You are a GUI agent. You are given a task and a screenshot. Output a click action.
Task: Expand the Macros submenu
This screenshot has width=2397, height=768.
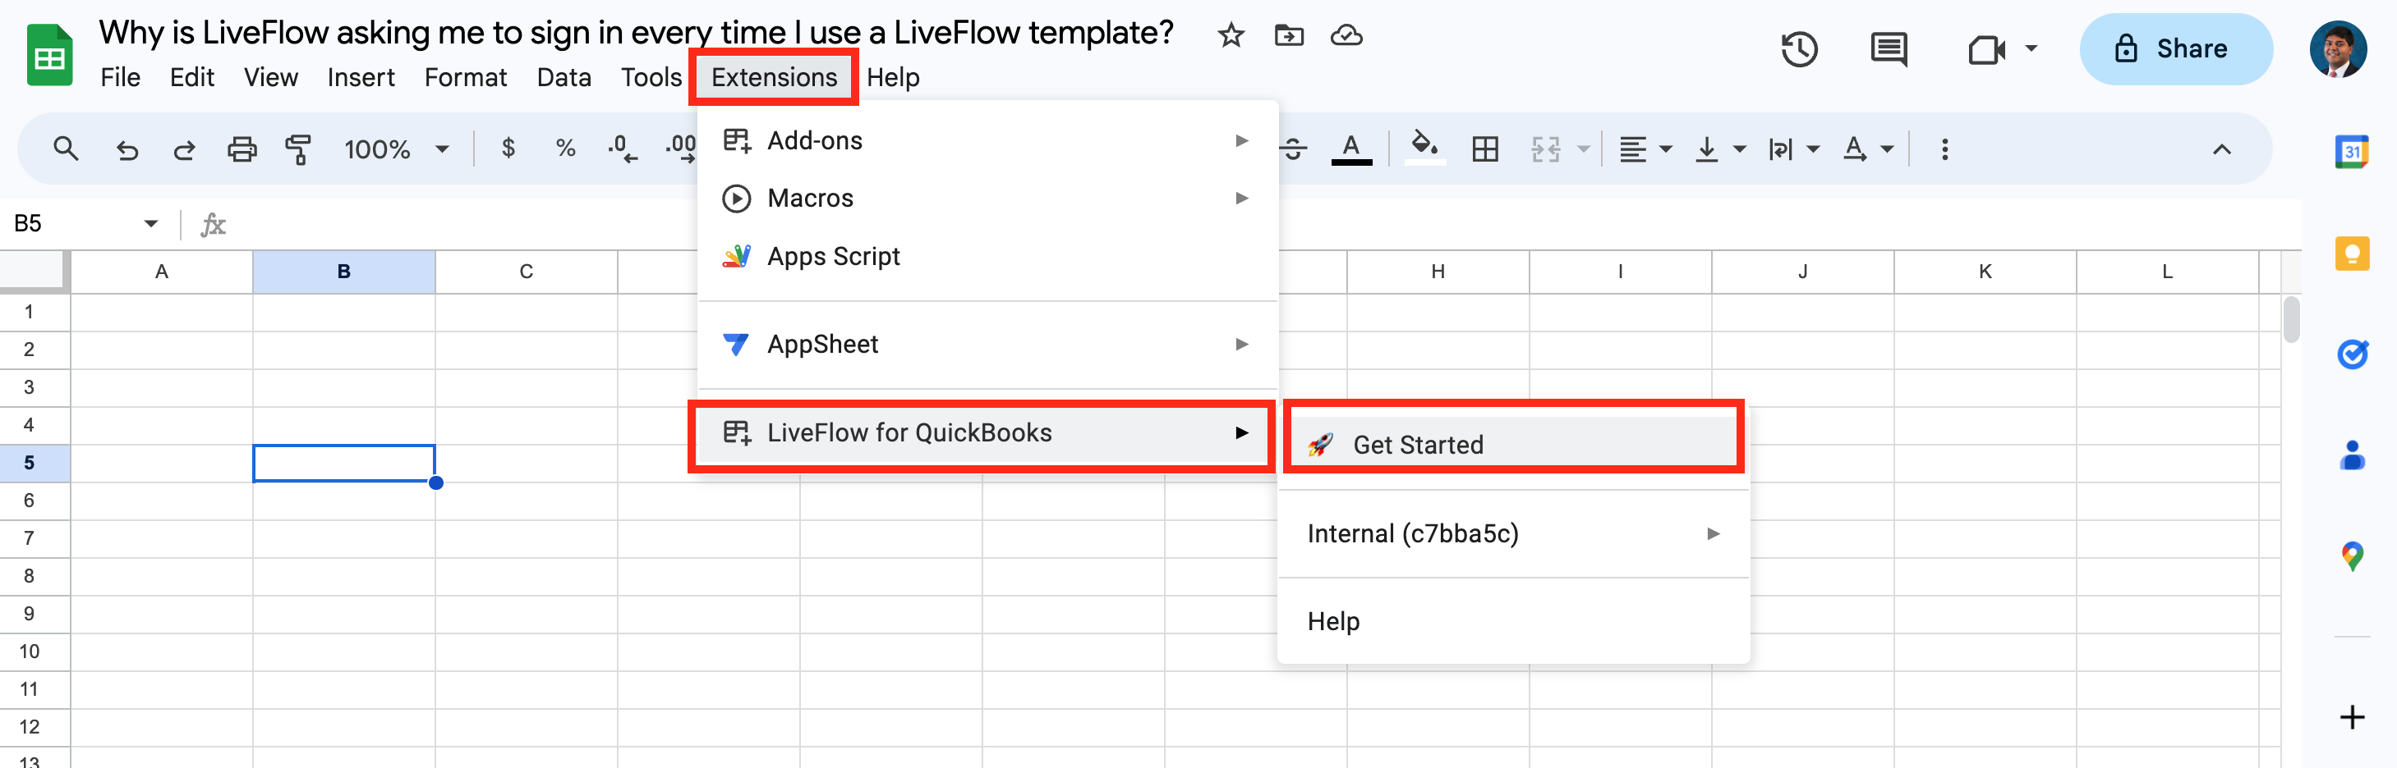tap(987, 198)
